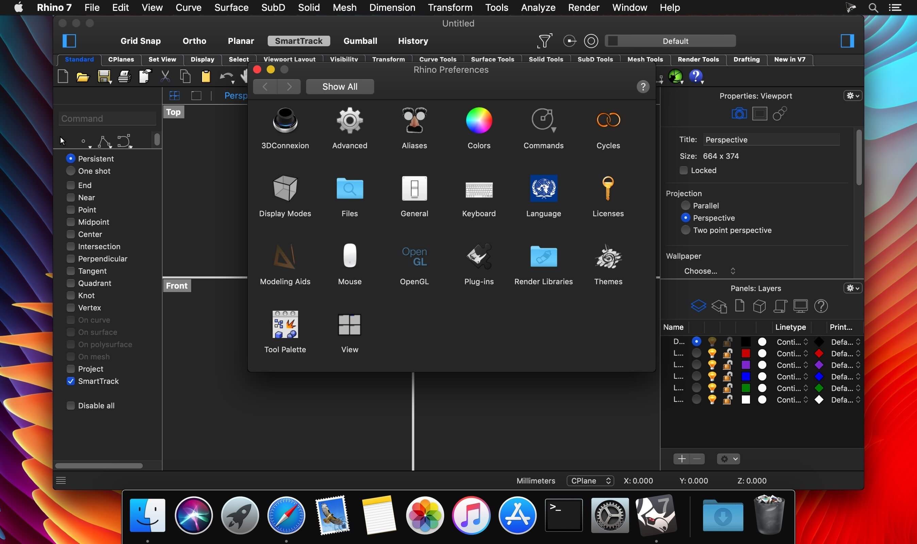Screen dimensions: 917x544
Task: Open the Analyze menu
Action: [538, 7]
